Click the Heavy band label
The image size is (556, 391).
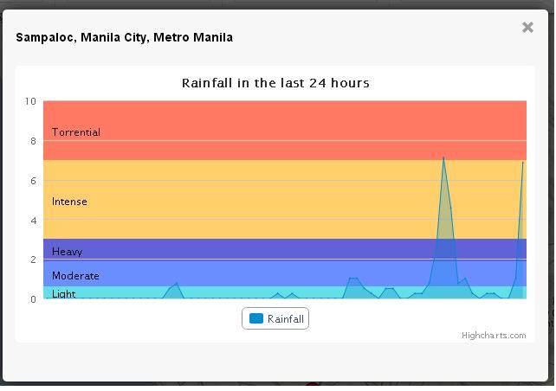tap(67, 252)
